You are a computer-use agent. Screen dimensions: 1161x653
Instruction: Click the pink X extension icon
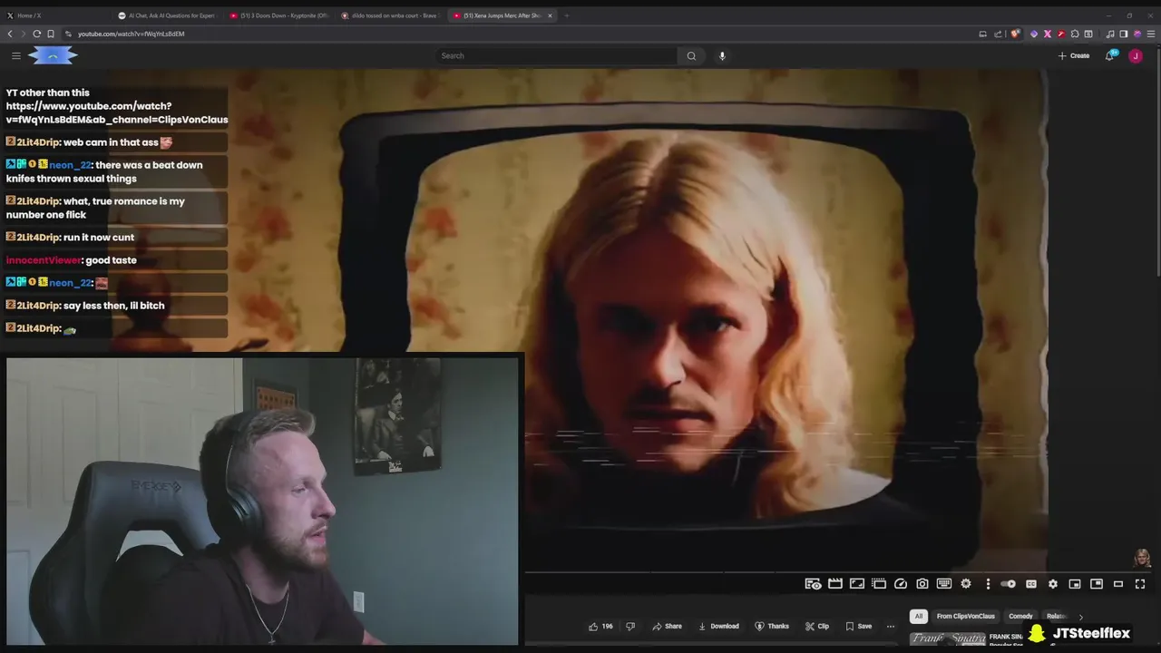(x=1048, y=34)
